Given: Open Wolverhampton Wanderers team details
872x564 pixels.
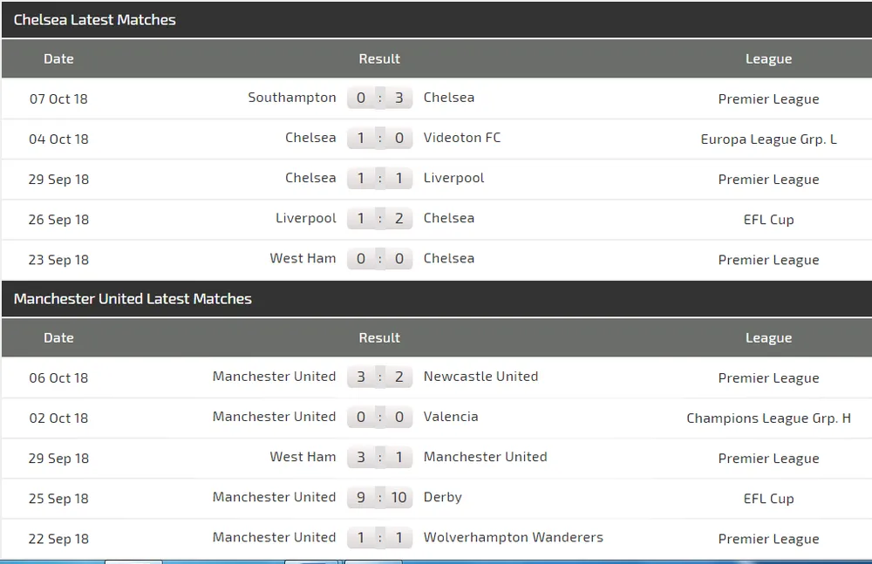Looking at the screenshot, I should (x=513, y=537).
